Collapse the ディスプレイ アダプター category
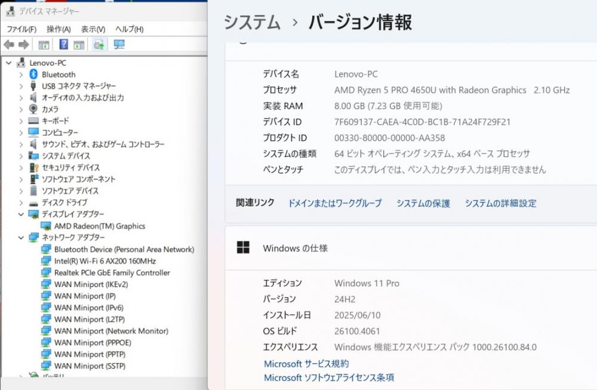Image resolution: width=597 pixels, height=390 pixels. point(21,214)
